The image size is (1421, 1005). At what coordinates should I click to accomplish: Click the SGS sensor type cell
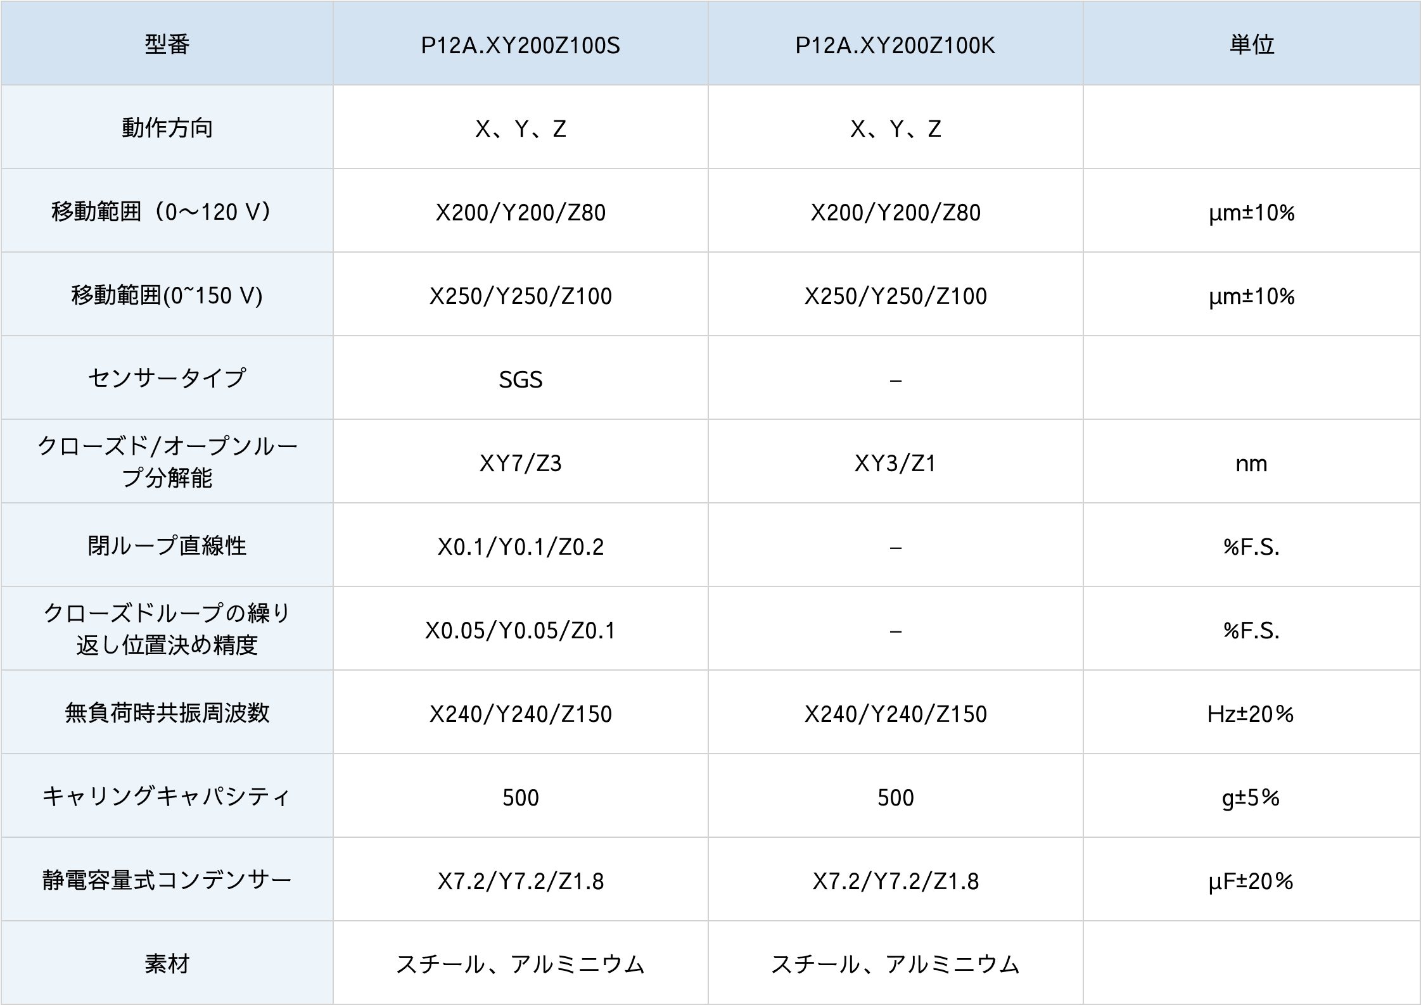point(520,379)
